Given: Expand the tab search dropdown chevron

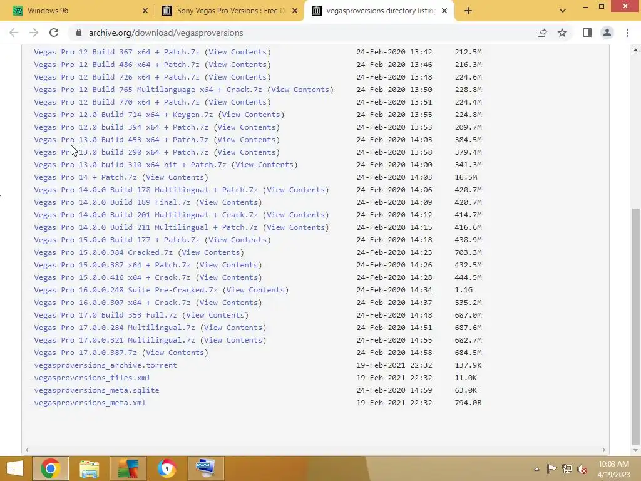Looking at the screenshot, I should (x=563, y=11).
